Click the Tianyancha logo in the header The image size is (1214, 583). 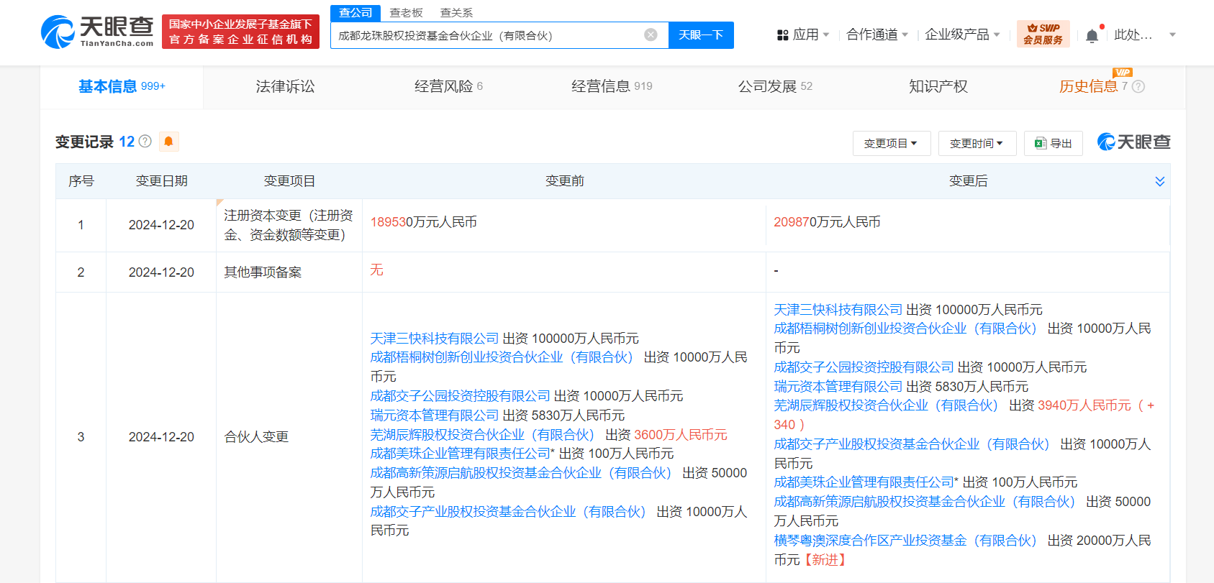pos(97,32)
